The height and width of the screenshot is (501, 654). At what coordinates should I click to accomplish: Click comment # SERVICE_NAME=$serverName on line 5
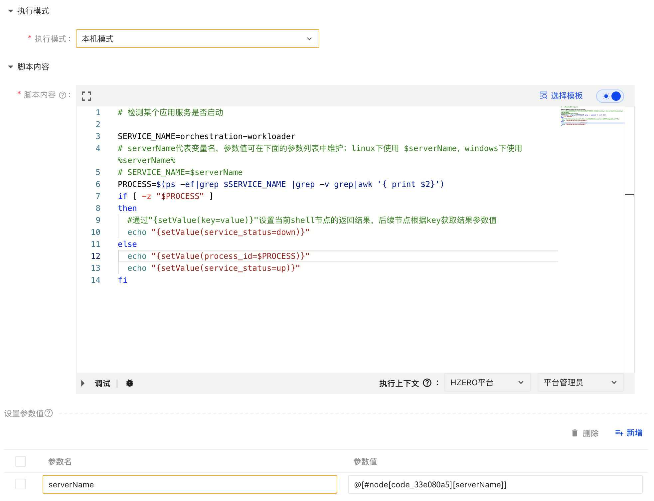[x=180, y=172]
